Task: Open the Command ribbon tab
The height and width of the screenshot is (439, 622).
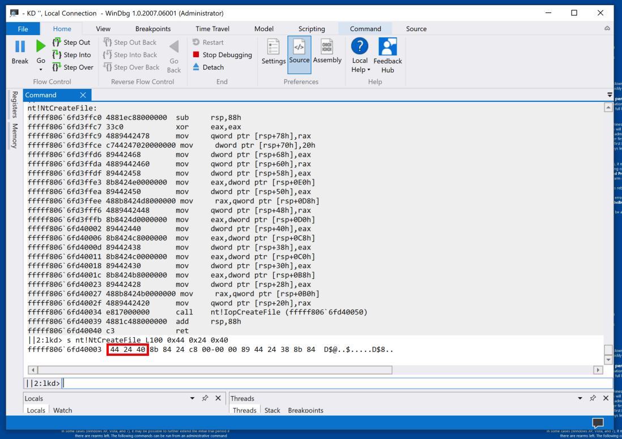Action: tap(365, 29)
